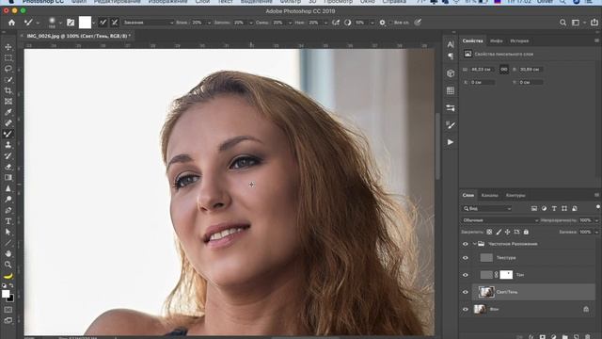Select the Mixer Brush tool in the toolbox
602x339 pixels.
(8, 134)
